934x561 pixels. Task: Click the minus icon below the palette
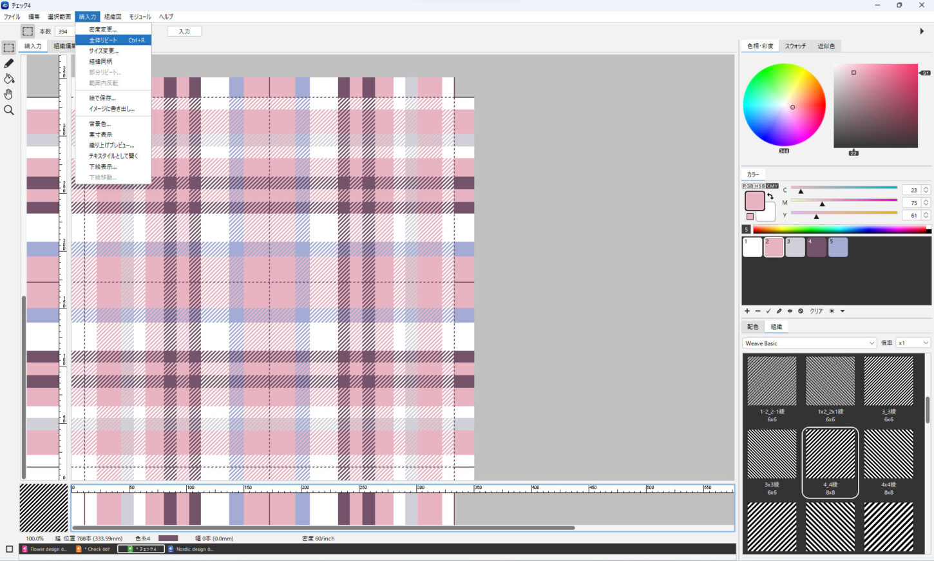click(x=758, y=311)
